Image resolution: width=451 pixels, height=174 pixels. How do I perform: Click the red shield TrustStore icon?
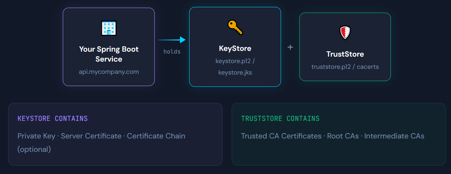tap(345, 33)
